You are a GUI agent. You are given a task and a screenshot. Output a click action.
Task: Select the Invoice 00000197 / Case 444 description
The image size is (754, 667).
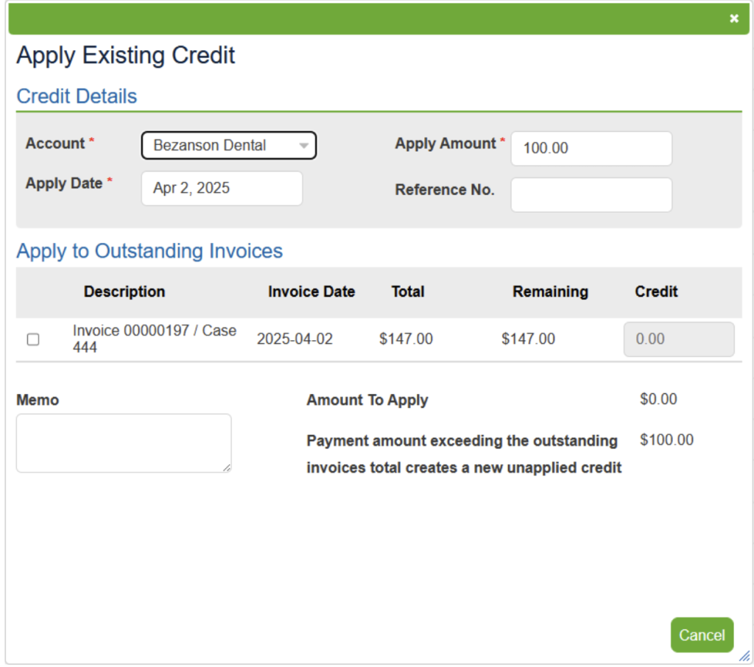[154, 339]
